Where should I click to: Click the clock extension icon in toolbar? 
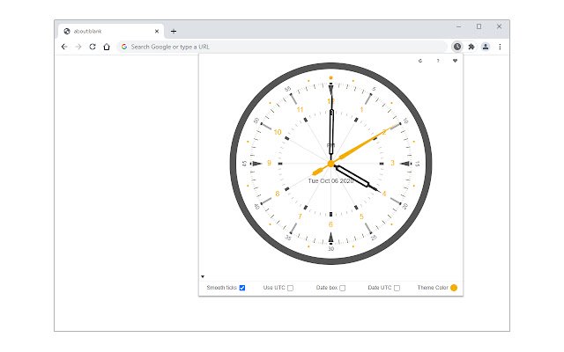(457, 47)
